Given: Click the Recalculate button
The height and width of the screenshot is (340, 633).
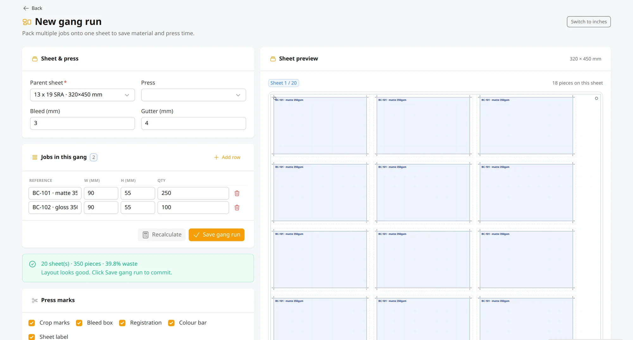Looking at the screenshot, I should click(x=162, y=235).
